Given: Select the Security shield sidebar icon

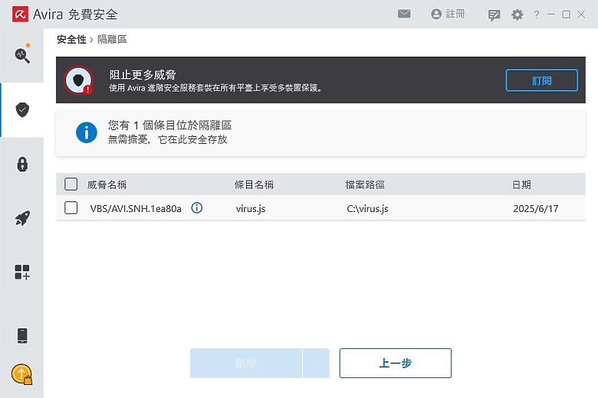Looking at the screenshot, I should point(22,109).
